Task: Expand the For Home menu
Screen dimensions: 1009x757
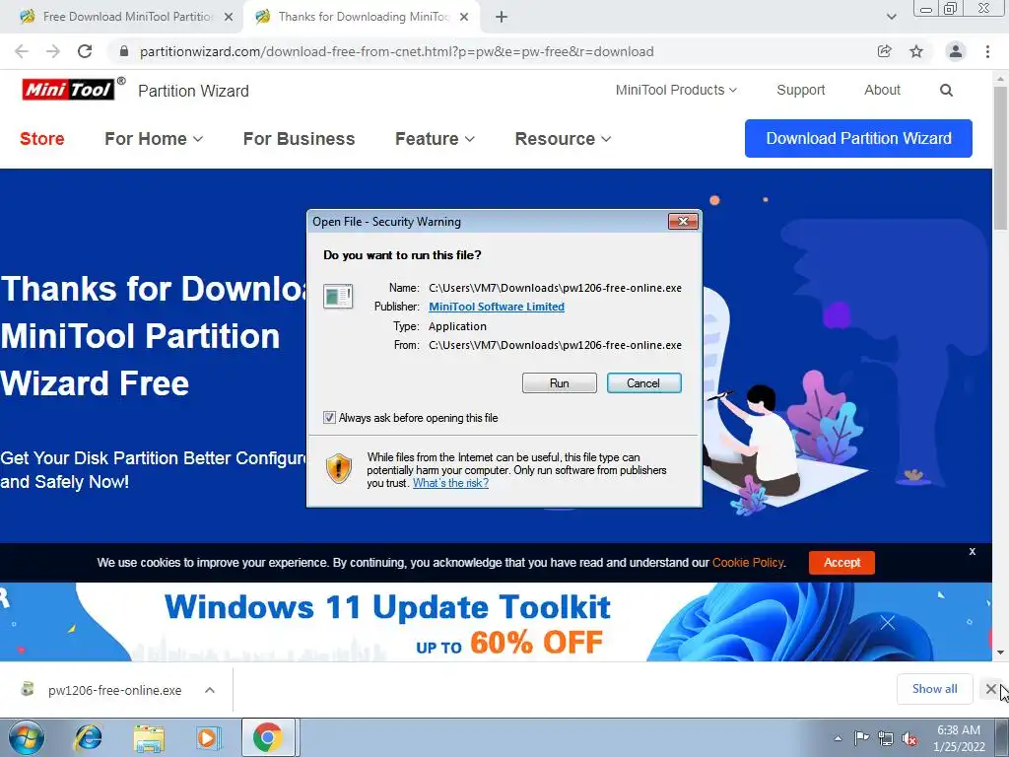Action: 154,139
